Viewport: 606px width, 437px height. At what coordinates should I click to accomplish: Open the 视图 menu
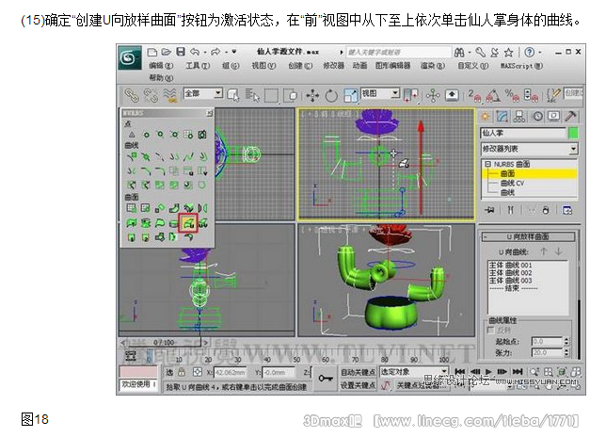click(x=264, y=66)
